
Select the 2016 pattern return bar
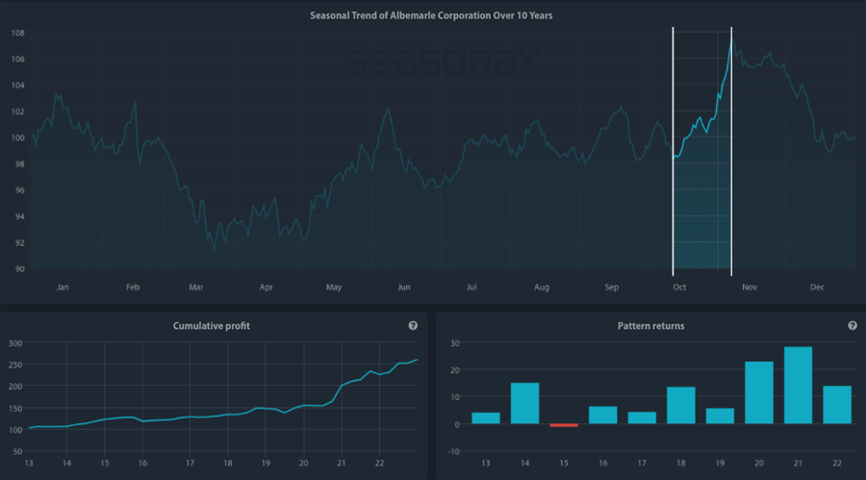602,415
